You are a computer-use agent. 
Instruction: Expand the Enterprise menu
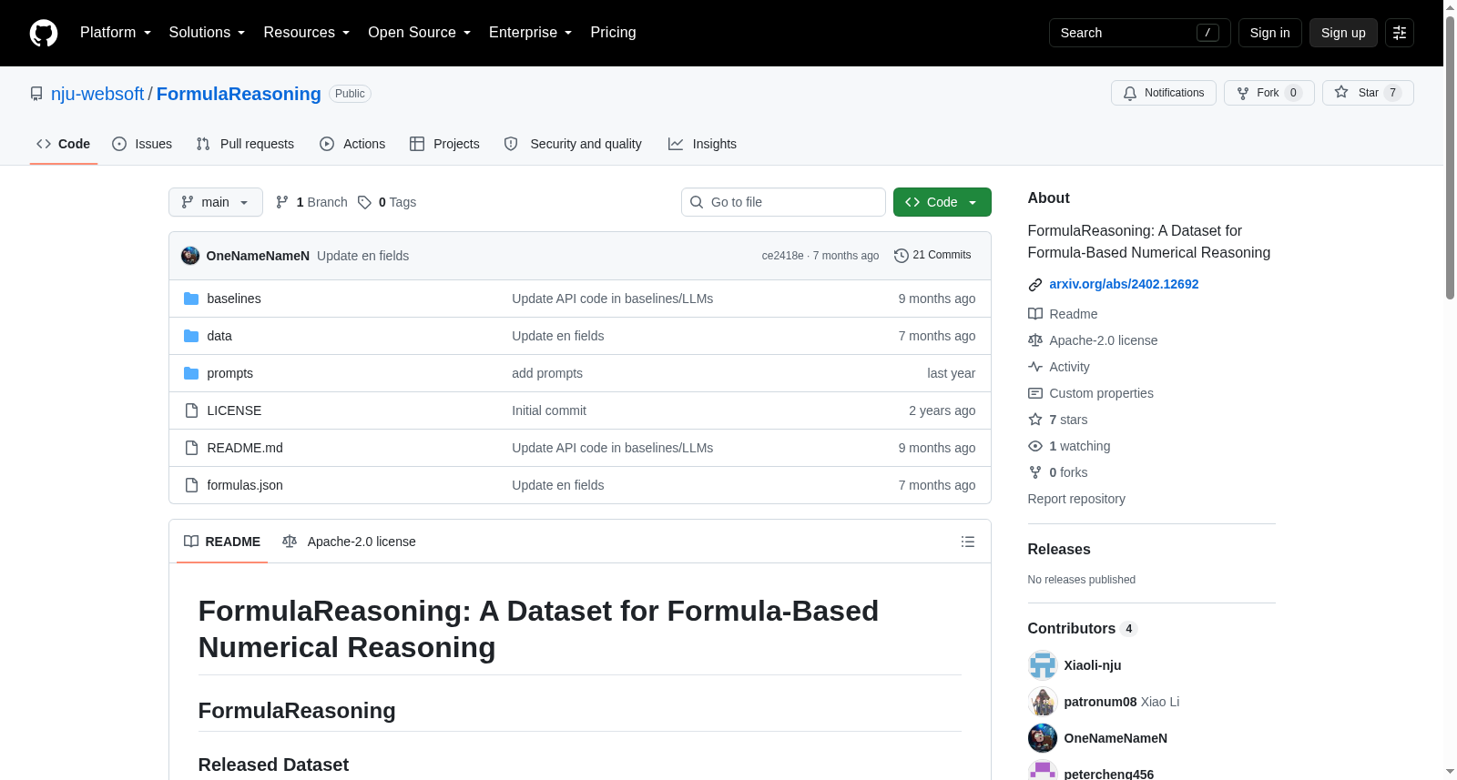[530, 33]
